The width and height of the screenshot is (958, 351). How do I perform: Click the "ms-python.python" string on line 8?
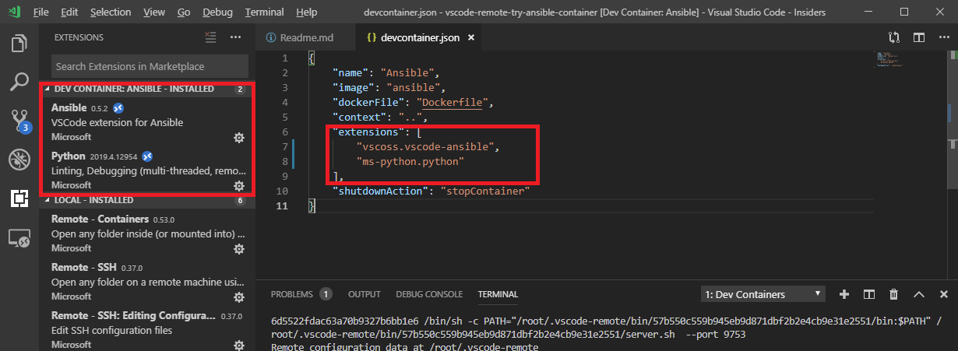410,161
